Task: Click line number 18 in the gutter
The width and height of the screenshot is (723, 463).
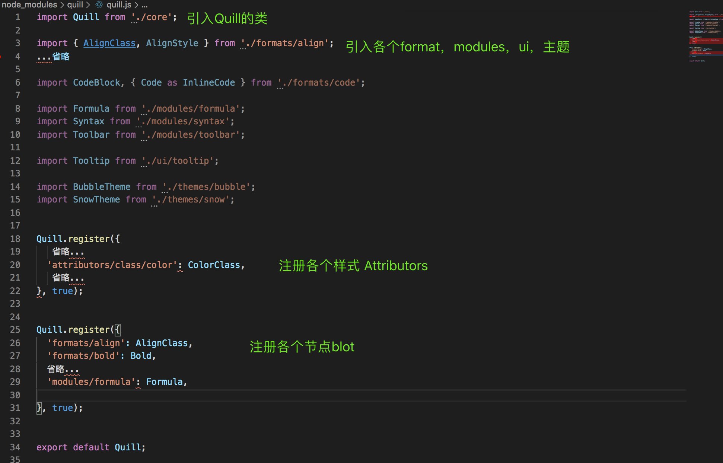Action: [15, 239]
